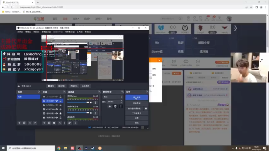Open the OBS Scene Collection menu
Image resolution: width=269 pixels, height=151 pixels.
(x=70, y=32)
